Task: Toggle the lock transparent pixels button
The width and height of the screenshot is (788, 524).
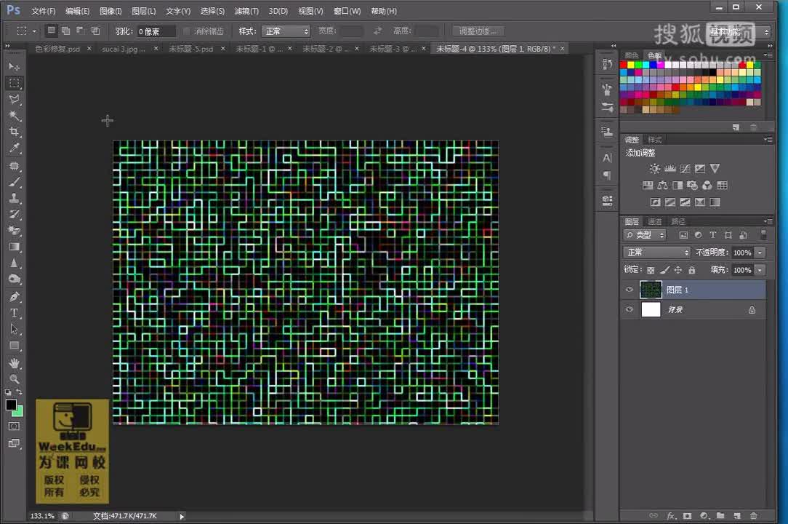Action: [x=651, y=270]
